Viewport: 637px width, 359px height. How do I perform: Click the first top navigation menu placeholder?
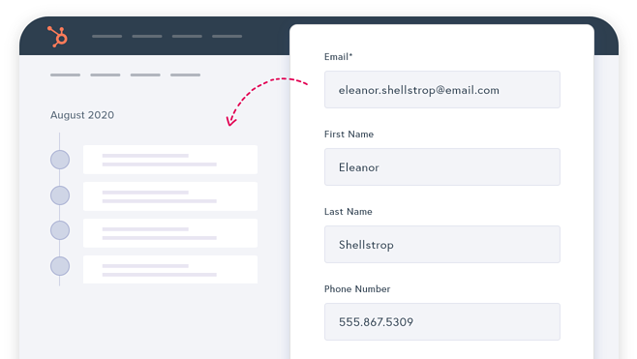pos(106,36)
